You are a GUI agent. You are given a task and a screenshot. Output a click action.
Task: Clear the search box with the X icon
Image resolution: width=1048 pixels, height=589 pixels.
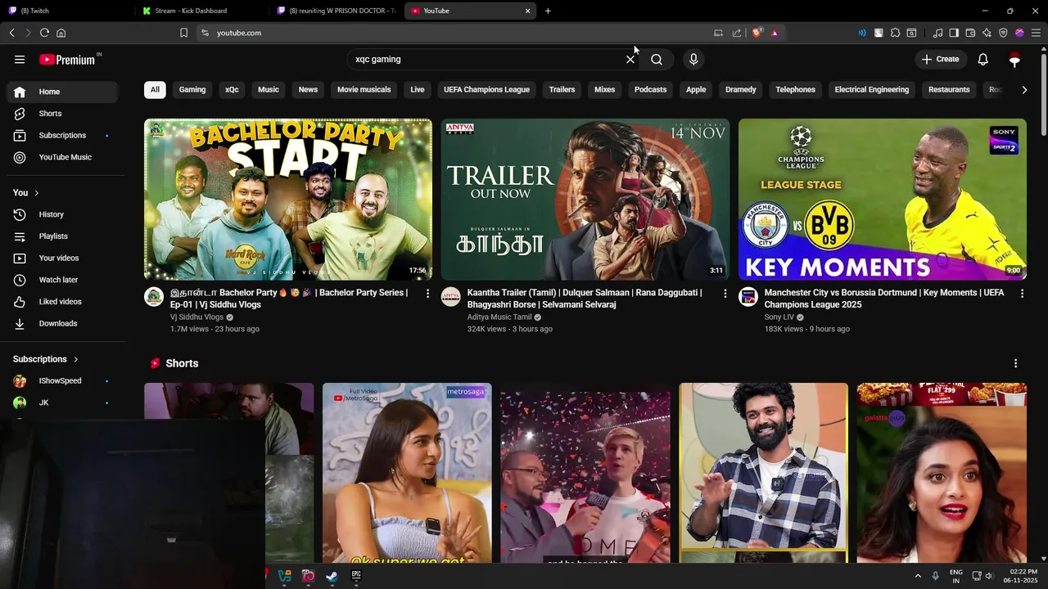point(630,59)
